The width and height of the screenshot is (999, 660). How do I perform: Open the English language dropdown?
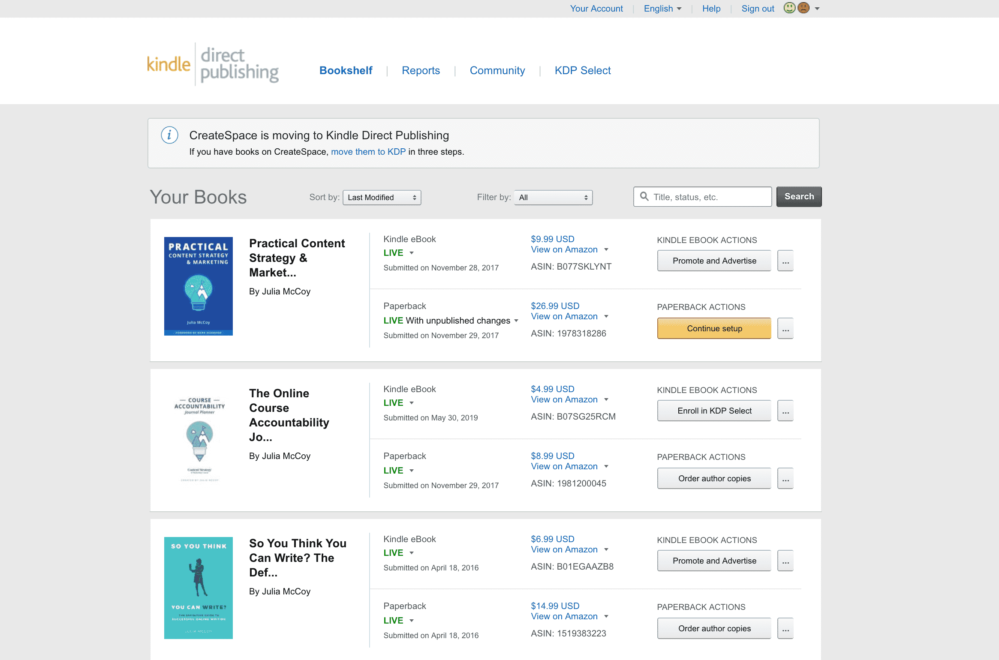[662, 9]
